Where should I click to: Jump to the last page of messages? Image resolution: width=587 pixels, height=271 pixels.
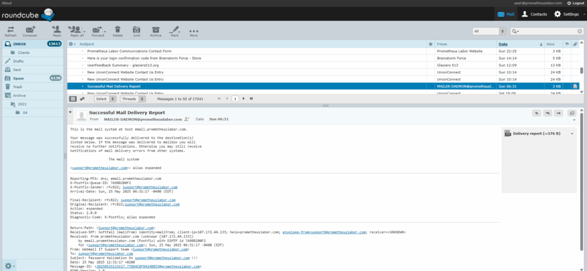point(251,99)
